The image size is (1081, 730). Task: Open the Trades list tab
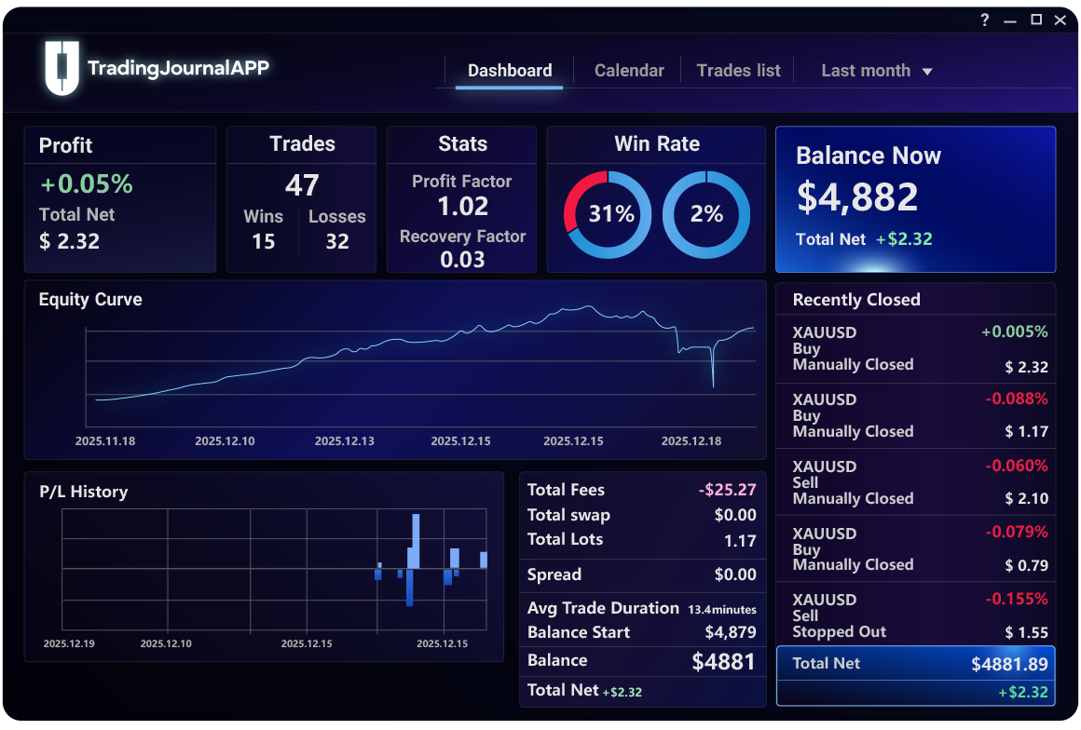coord(738,71)
